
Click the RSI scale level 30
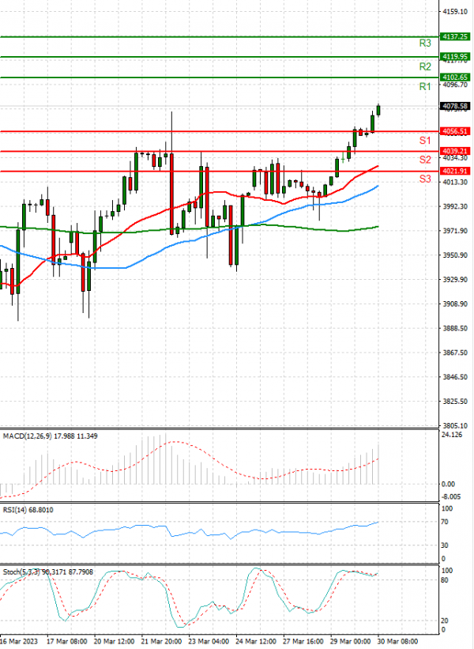(445, 545)
